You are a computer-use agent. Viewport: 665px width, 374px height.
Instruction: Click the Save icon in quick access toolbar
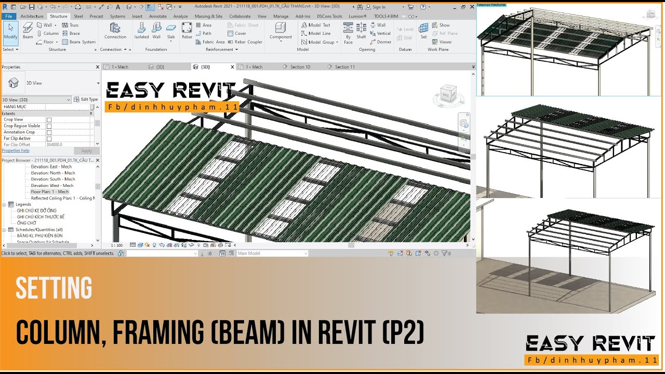(x=32, y=7)
